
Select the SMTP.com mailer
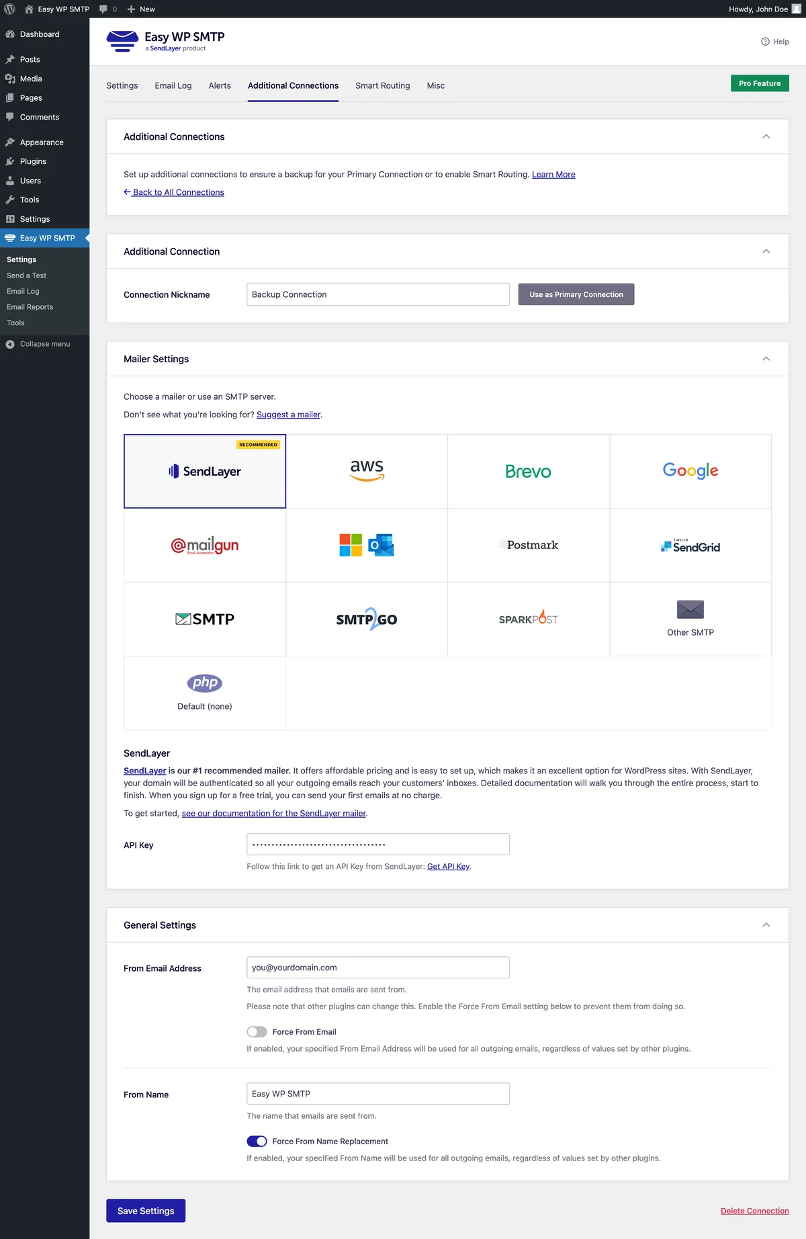(205, 619)
